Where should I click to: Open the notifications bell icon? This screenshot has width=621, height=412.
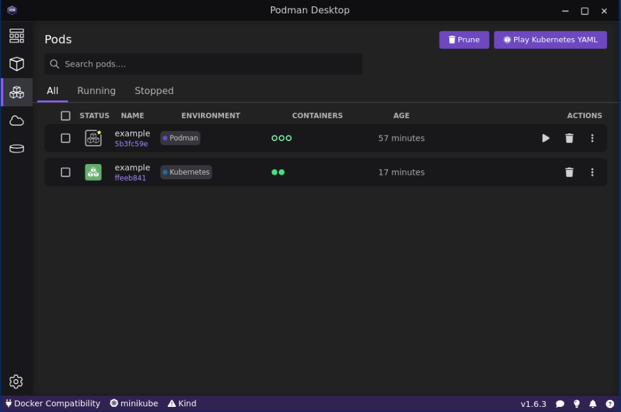coord(592,404)
